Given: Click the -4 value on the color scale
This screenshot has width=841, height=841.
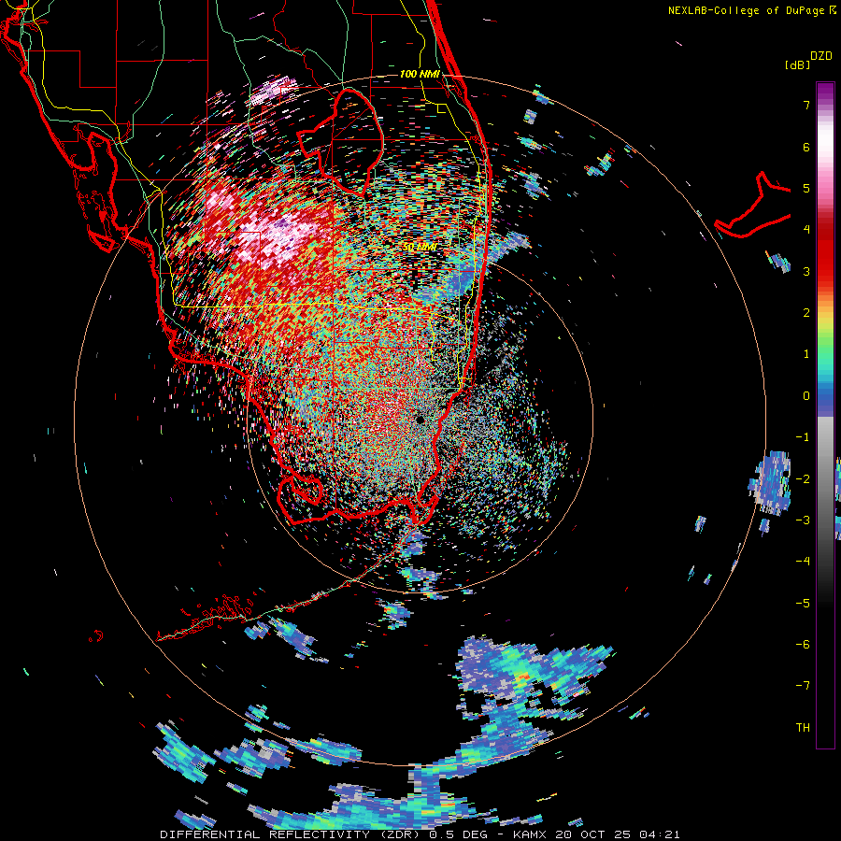Looking at the screenshot, I should [x=803, y=562].
